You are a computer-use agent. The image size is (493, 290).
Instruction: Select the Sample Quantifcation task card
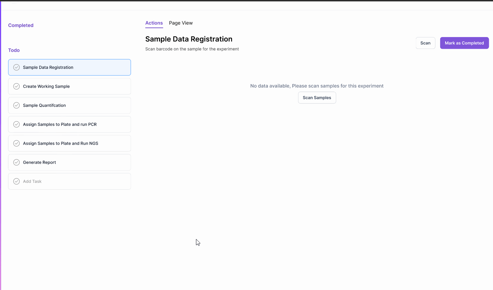point(69,105)
